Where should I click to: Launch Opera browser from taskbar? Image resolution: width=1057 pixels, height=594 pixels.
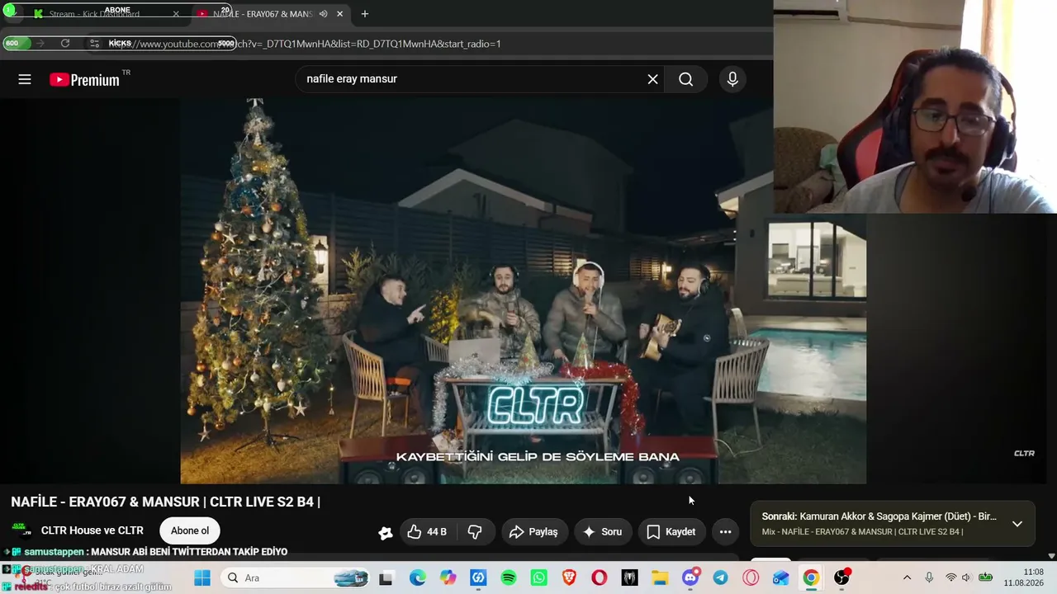point(600,578)
